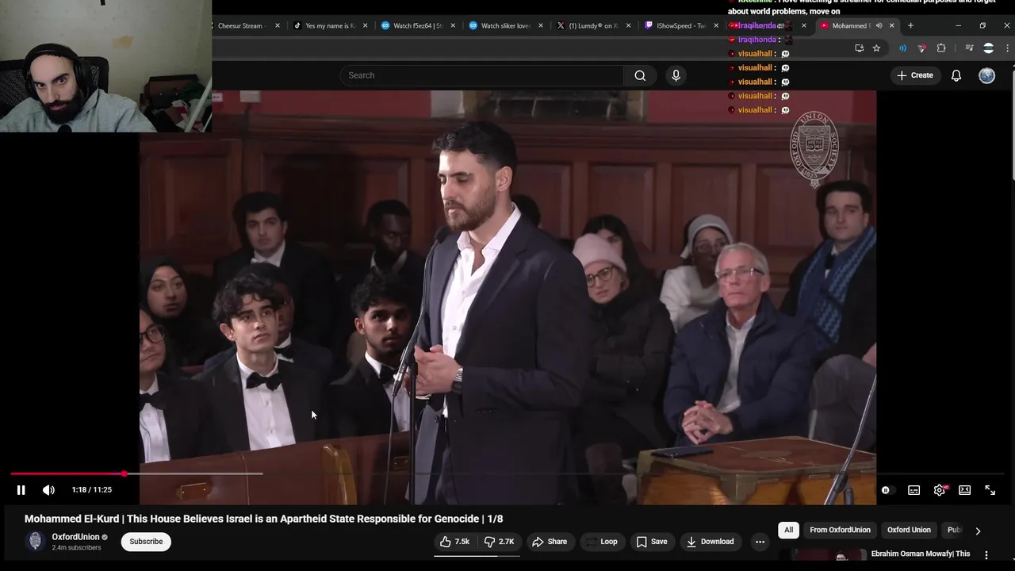Toggle subtitles/closed captions button
1015x571 pixels.
coord(913,490)
